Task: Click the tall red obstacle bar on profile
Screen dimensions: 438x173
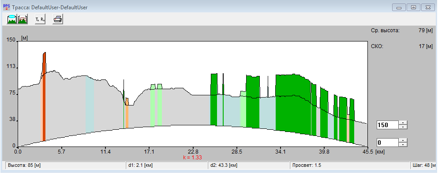Action: coord(44,96)
